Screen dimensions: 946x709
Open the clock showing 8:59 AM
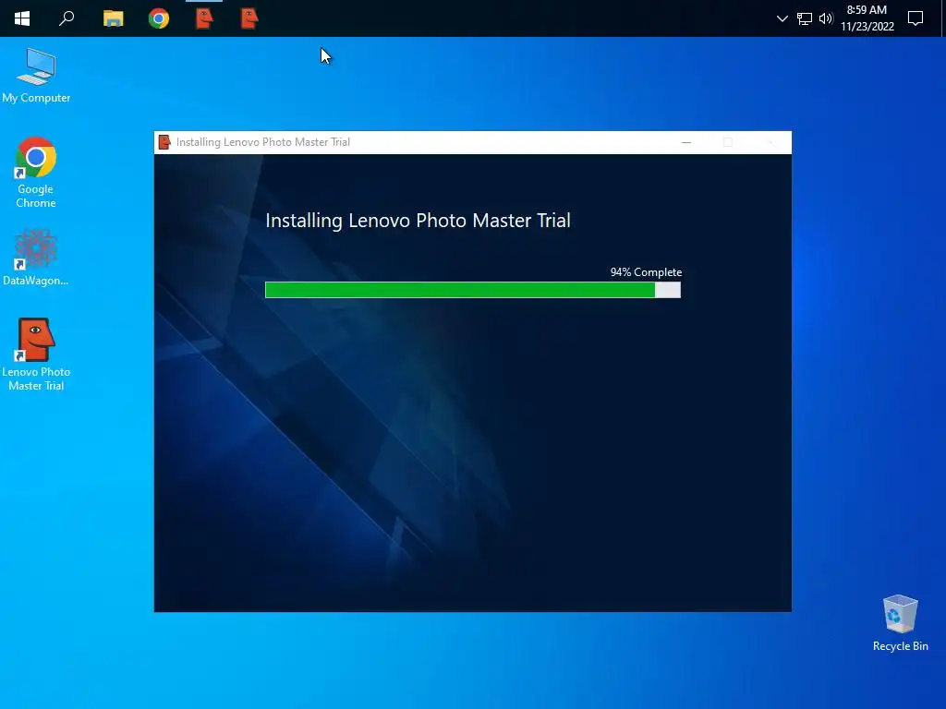(x=867, y=18)
